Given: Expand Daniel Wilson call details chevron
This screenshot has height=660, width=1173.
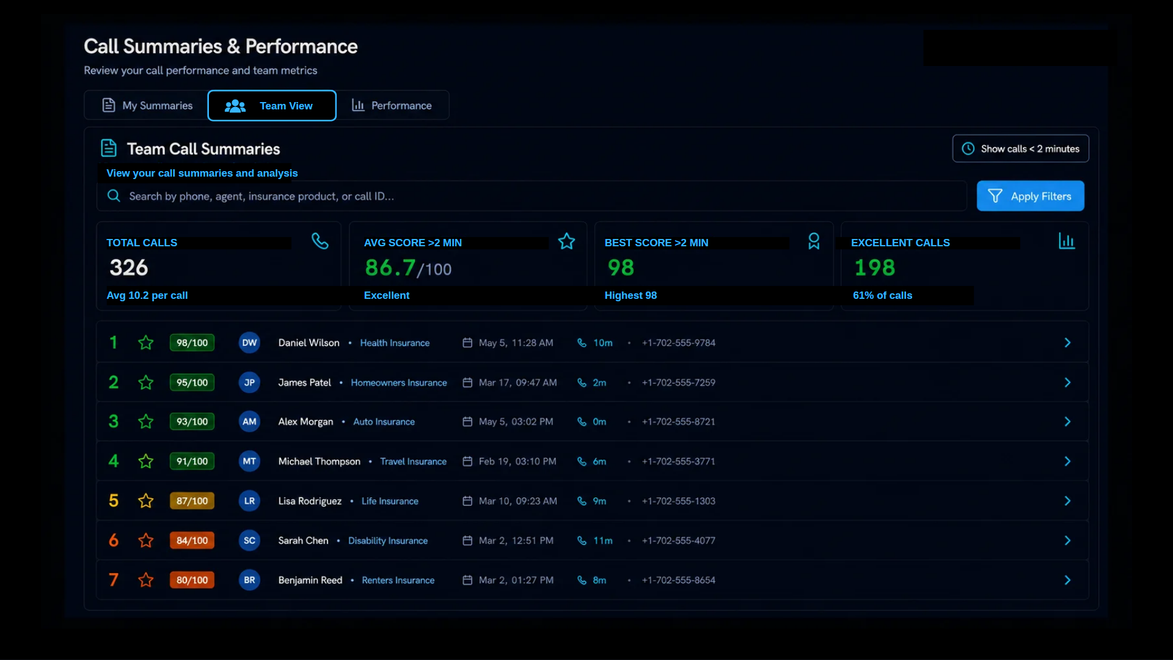Looking at the screenshot, I should tap(1067, 343).
